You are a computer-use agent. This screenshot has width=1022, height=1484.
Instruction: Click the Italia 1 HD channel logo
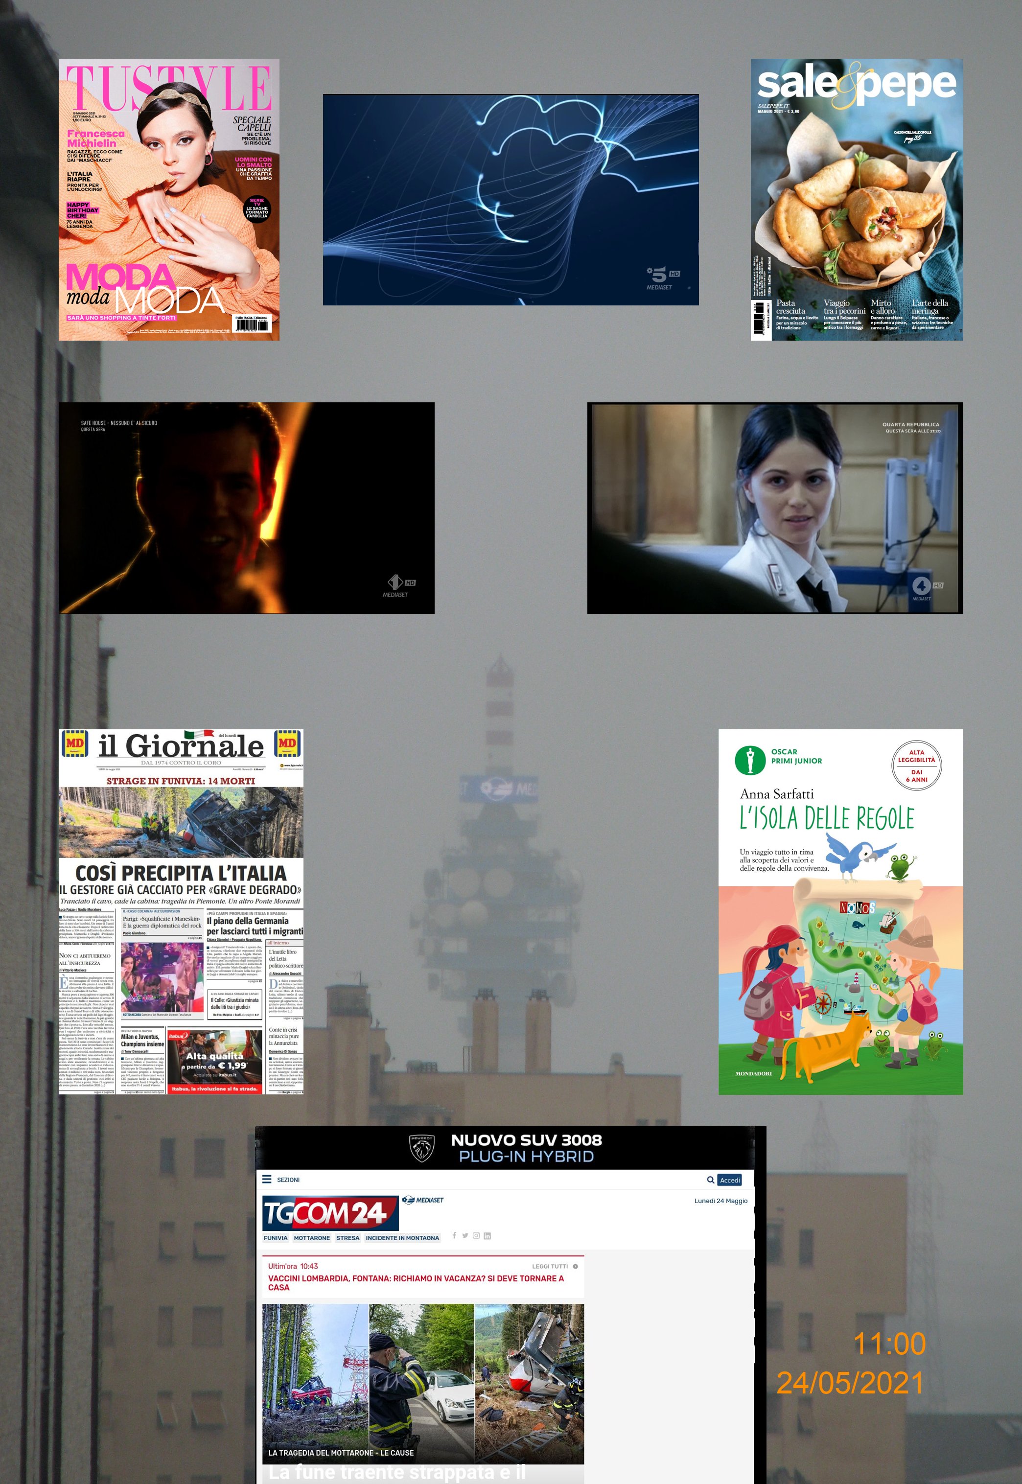coord(399,586)
